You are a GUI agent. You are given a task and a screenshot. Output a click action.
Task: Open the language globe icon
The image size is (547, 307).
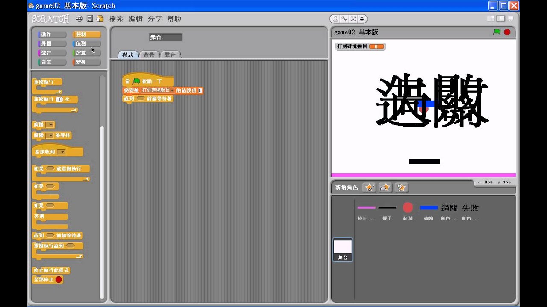79,19
